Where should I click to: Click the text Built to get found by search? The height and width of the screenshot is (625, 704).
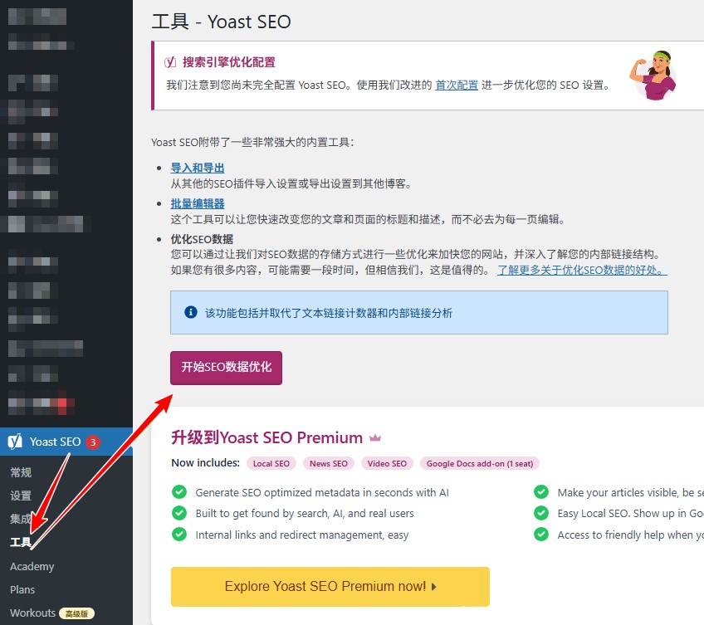click(305, 513)
